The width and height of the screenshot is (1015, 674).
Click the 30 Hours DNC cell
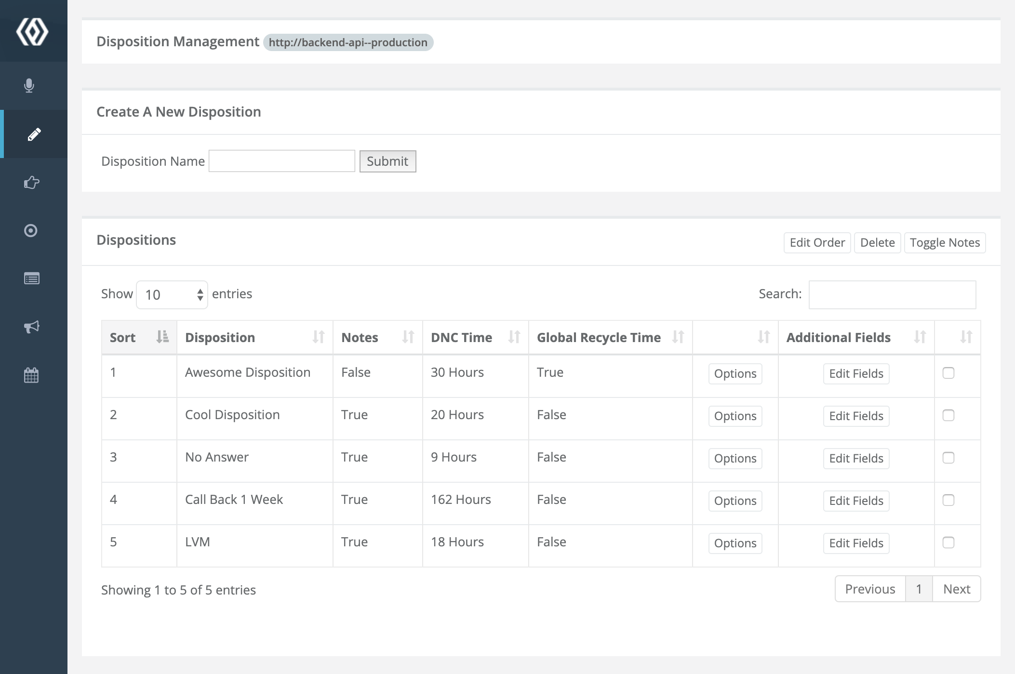pyautogui.click(x=476, y=376)
